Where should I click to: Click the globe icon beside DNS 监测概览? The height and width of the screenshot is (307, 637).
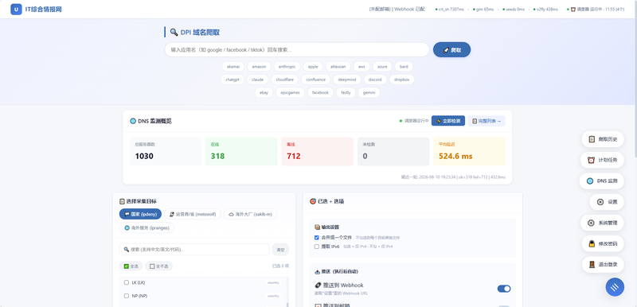pos(133,121)
